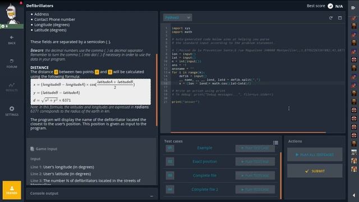
Task: Click the highlighted point 'B' label
Action: coord(110,72)
